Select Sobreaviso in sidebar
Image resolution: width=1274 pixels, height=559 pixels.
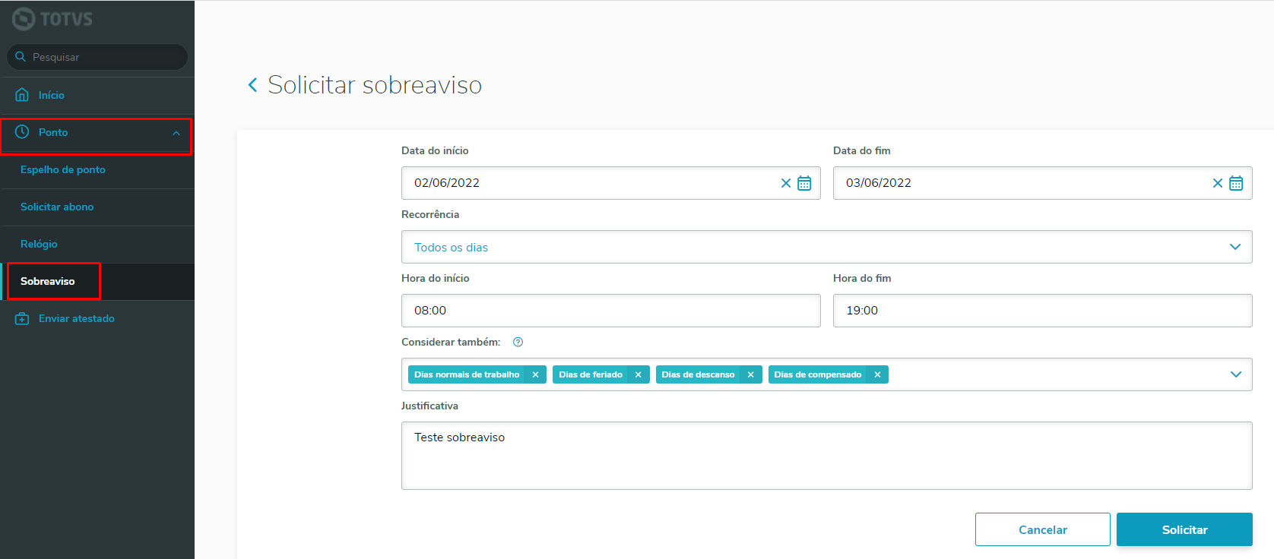(x=97, y=281)
